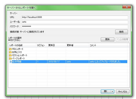Select the RDLレポート folder row
Screen dimensions: 136x99
tap(68, 49)
